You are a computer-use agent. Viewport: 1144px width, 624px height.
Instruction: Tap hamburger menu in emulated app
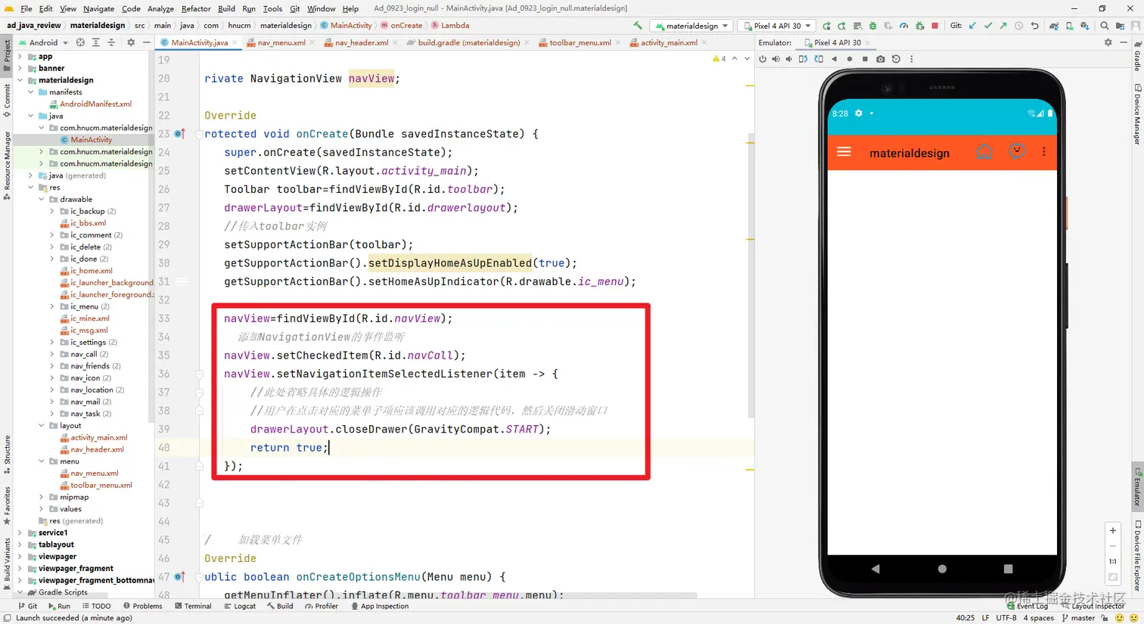pos(844,152)
